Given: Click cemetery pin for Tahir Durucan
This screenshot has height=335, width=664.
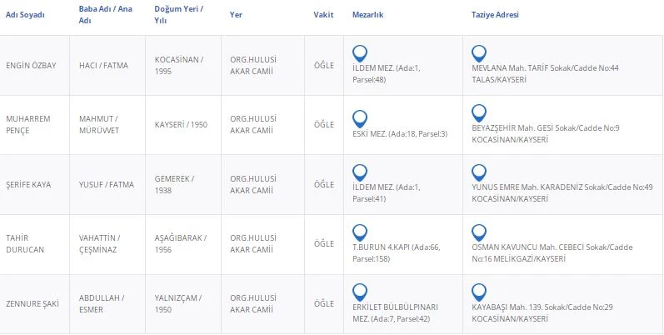Looking at the screenshot, I should point(360,232).
